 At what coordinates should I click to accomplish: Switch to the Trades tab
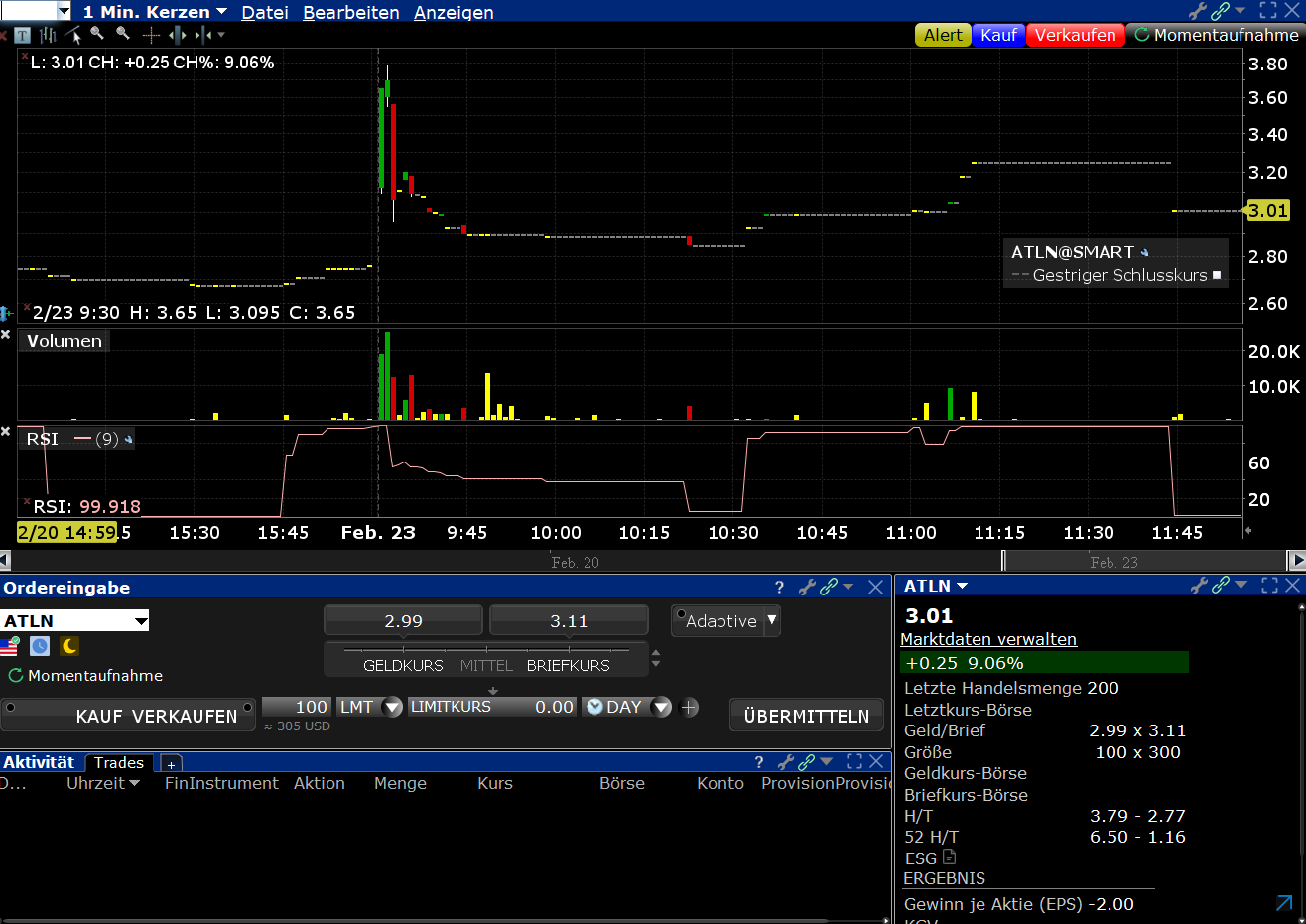click(119, 762)
